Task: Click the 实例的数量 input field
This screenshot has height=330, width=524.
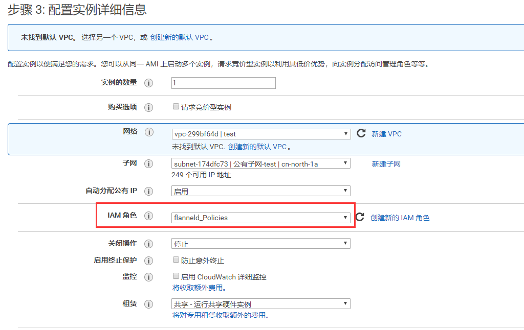Action: point(223,83)
